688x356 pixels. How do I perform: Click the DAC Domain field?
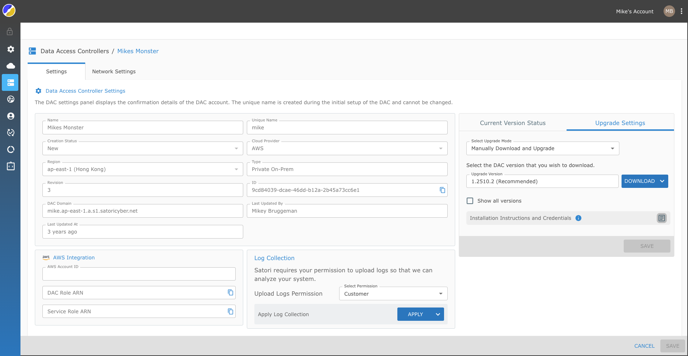click(x=143, y=211)
